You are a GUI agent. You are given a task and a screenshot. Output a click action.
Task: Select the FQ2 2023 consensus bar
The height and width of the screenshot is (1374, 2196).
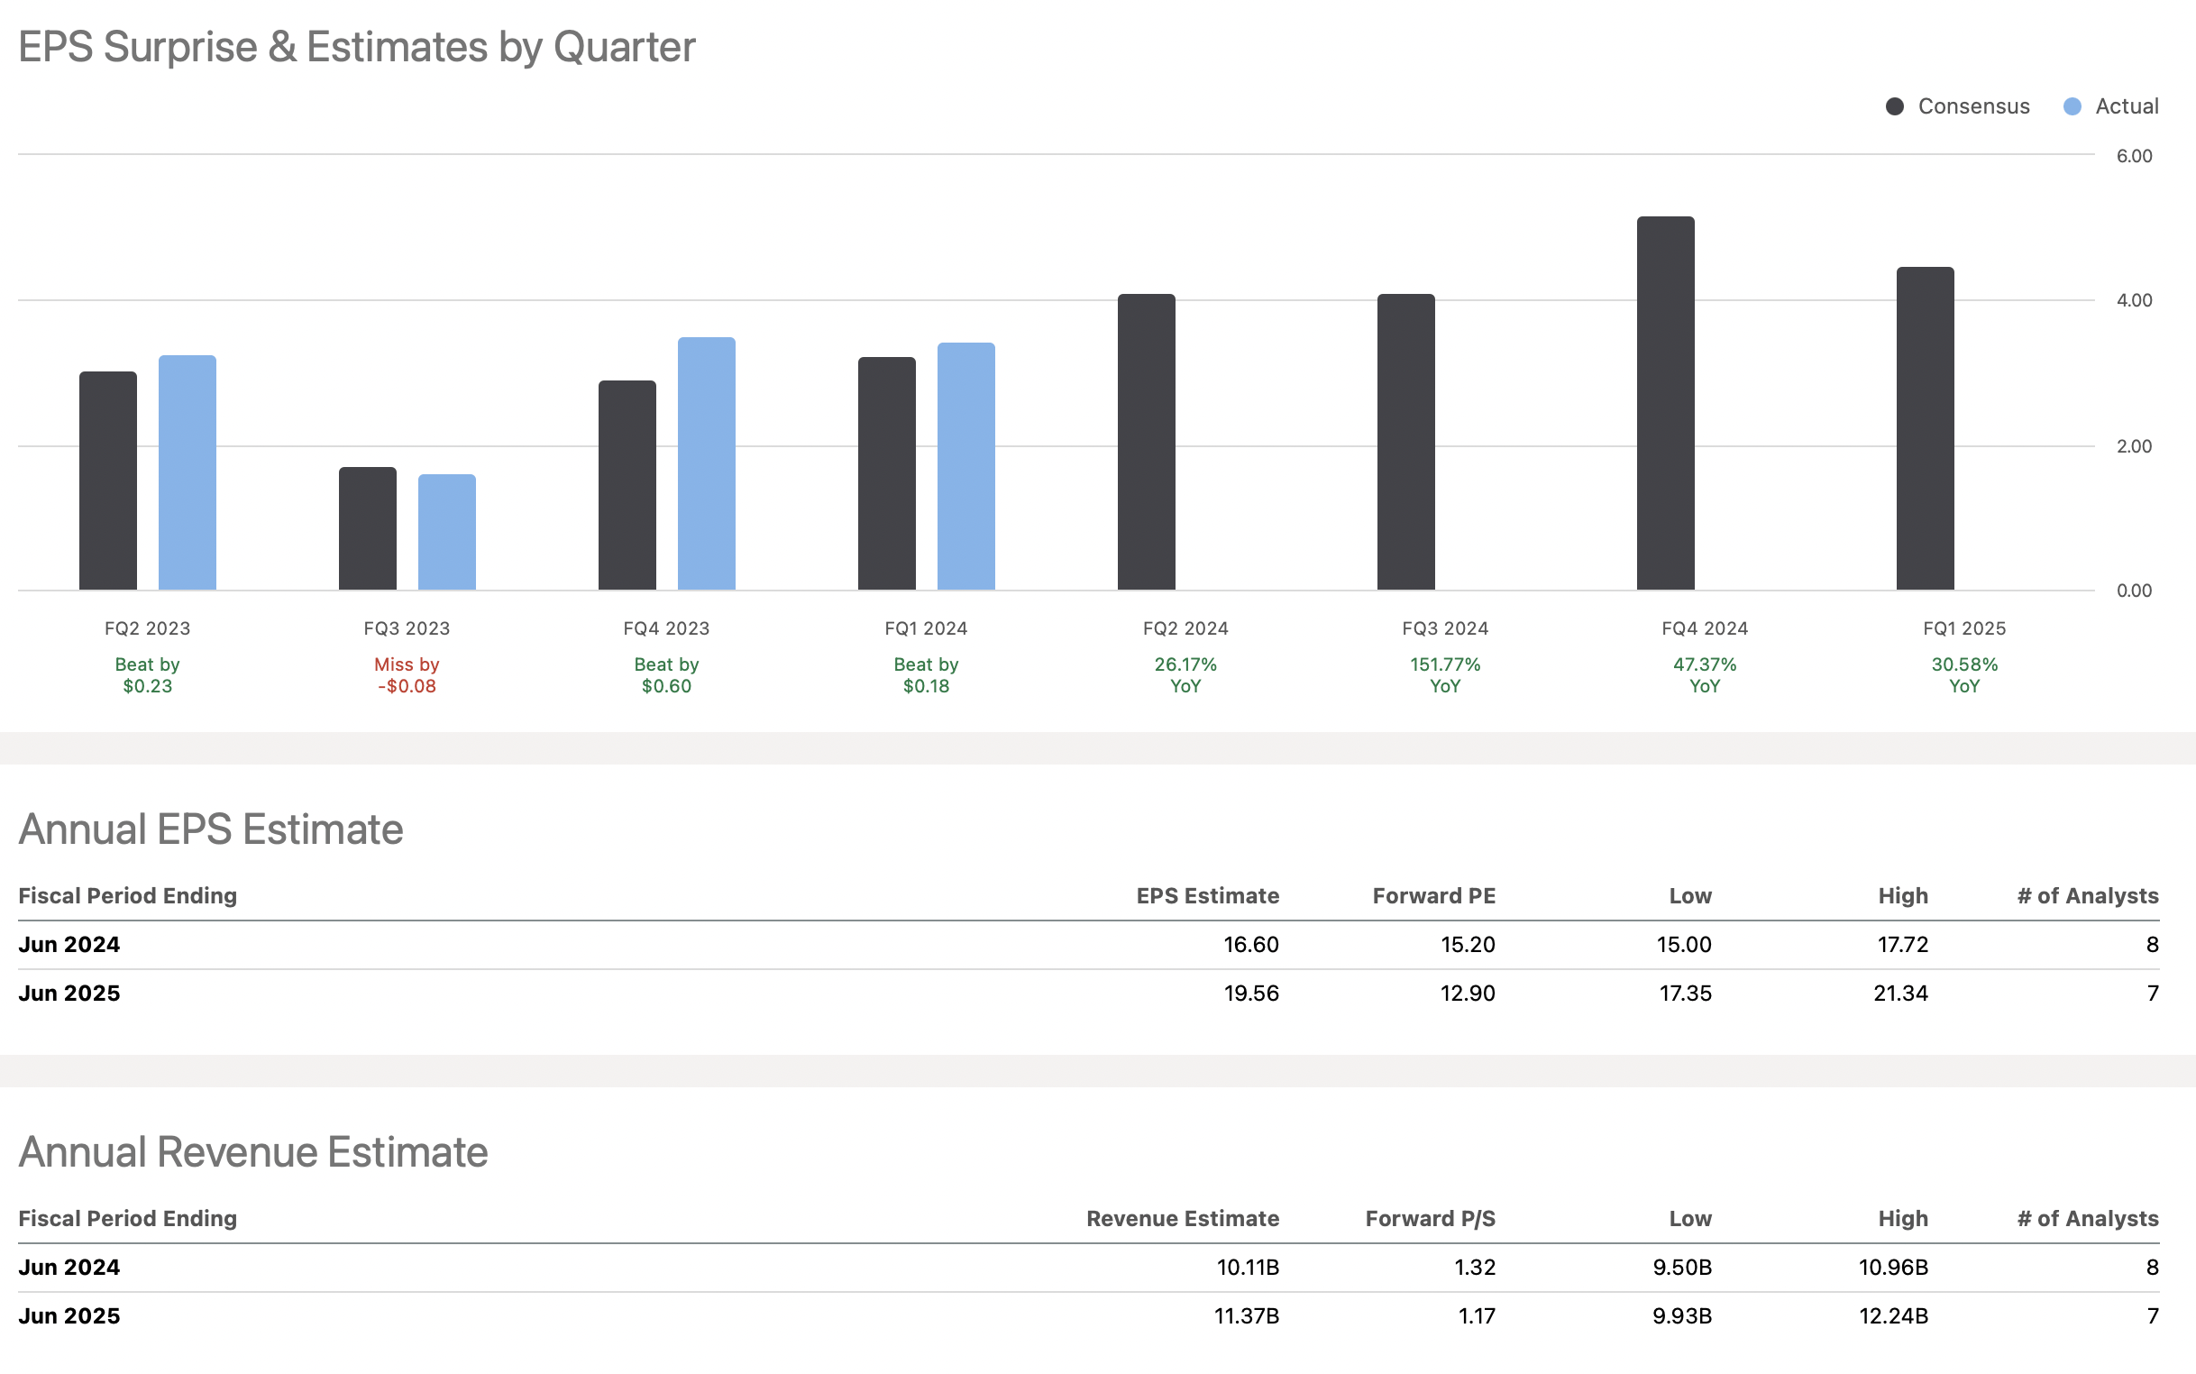click(108, 481)
